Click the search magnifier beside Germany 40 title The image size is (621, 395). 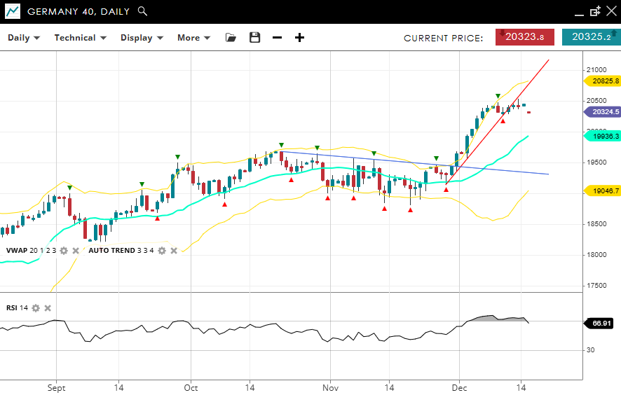[x=142, y=11]
